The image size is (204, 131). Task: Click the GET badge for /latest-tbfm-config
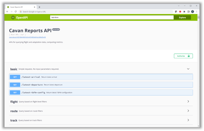pyautogui.click(x=15, y=93)
